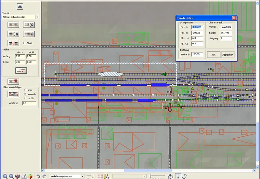This screenshot has height=179, width=260.
Task: Click the Anfang rel. H. field
Action: [31, 56]
